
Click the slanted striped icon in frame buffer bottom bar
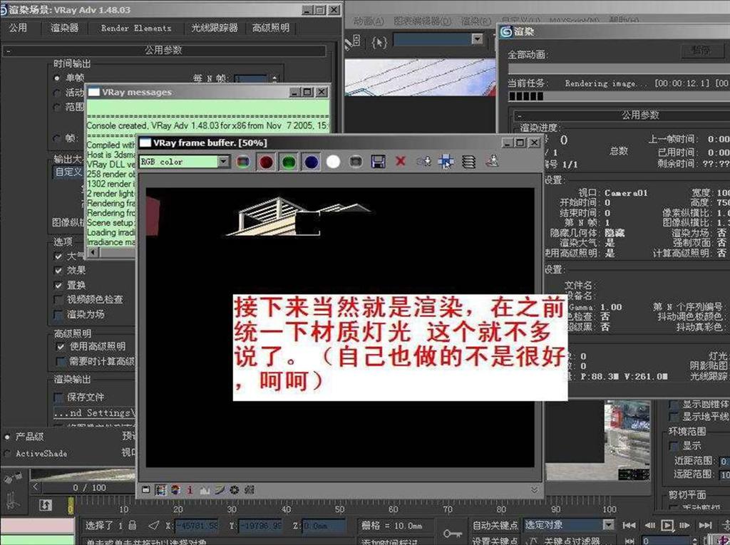click(220, 489)
